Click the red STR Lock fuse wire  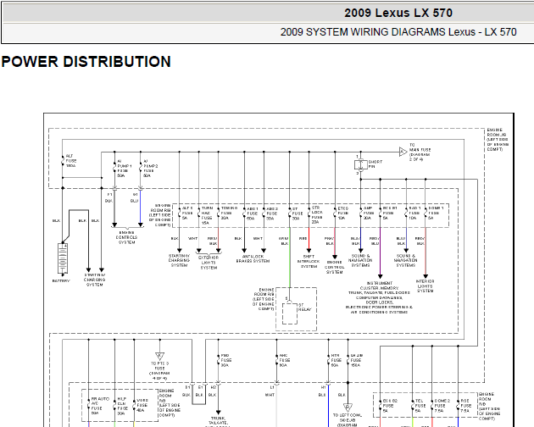(x=309, y=239)
